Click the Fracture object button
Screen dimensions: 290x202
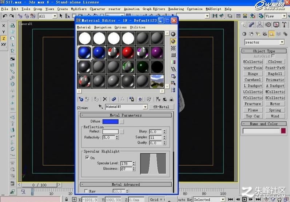click(x=253, y=104)
